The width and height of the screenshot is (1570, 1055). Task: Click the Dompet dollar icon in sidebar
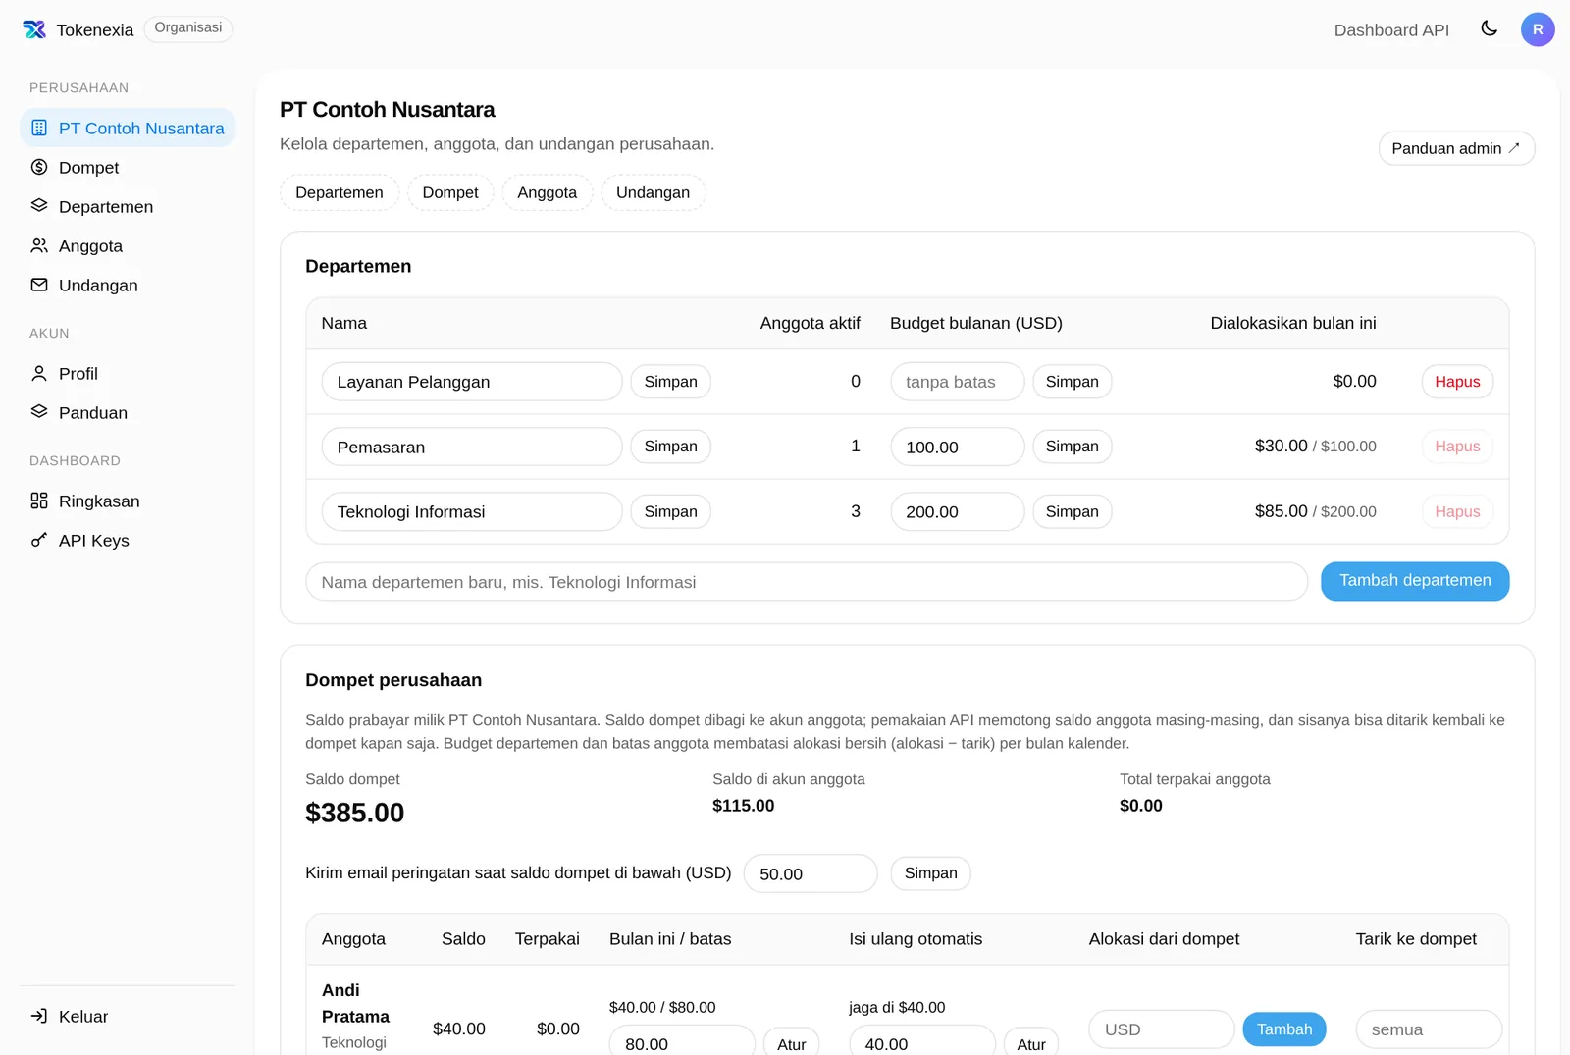[x=39, y=167]
